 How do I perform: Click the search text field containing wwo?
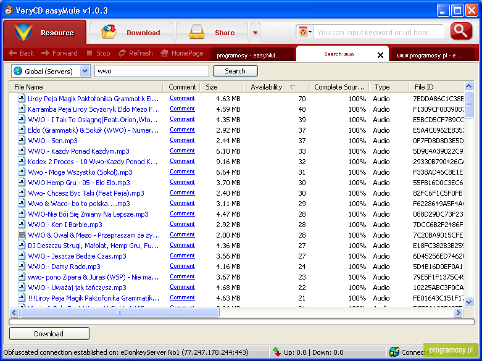(x=152, y=71)
